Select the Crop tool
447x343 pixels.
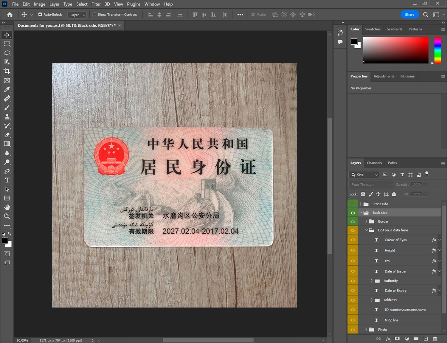tap(7, 71)
